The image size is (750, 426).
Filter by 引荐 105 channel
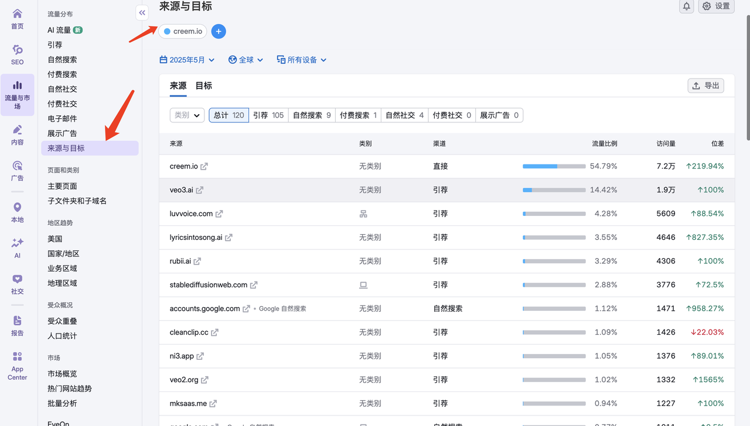[x=268, y=115]
